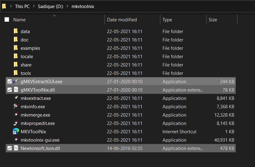The width and height of the screenshot is (255, 167).
Task: Select the mkvtoolnix-gui.exe file name
Action: [40, 140]
